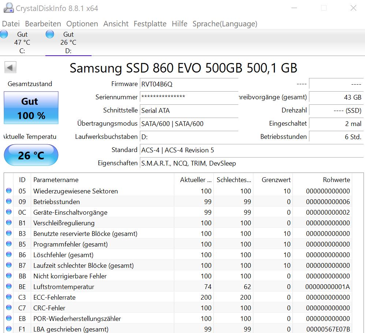Minimize the CrystalDiskInfo window
The height and width of the screenshot is (333, 365).
click(294, 8)
